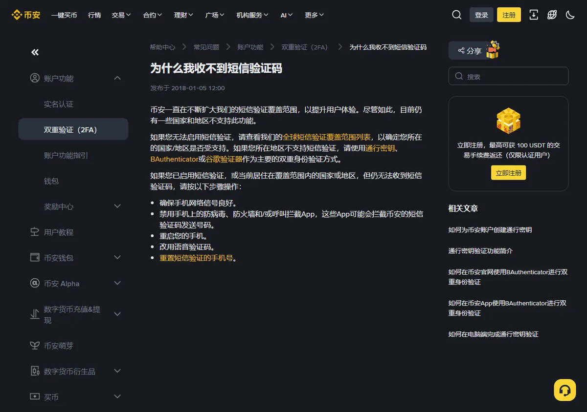587x412 pixels.
Task: Open article 如何在币安App使用BAuthenticator进行双重身份验证
Action: coord(508,308)
